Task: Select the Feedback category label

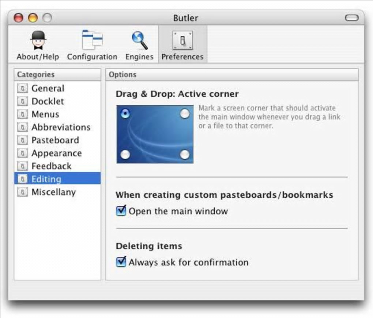Action: [x=52, y=166]
